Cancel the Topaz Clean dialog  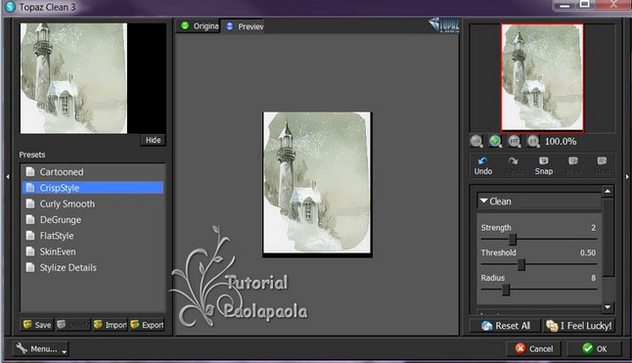click(533, 348)
